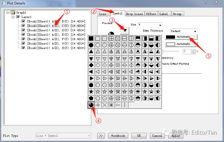
Task: Click the help question mark button
Action: click(x=206, y=2)
